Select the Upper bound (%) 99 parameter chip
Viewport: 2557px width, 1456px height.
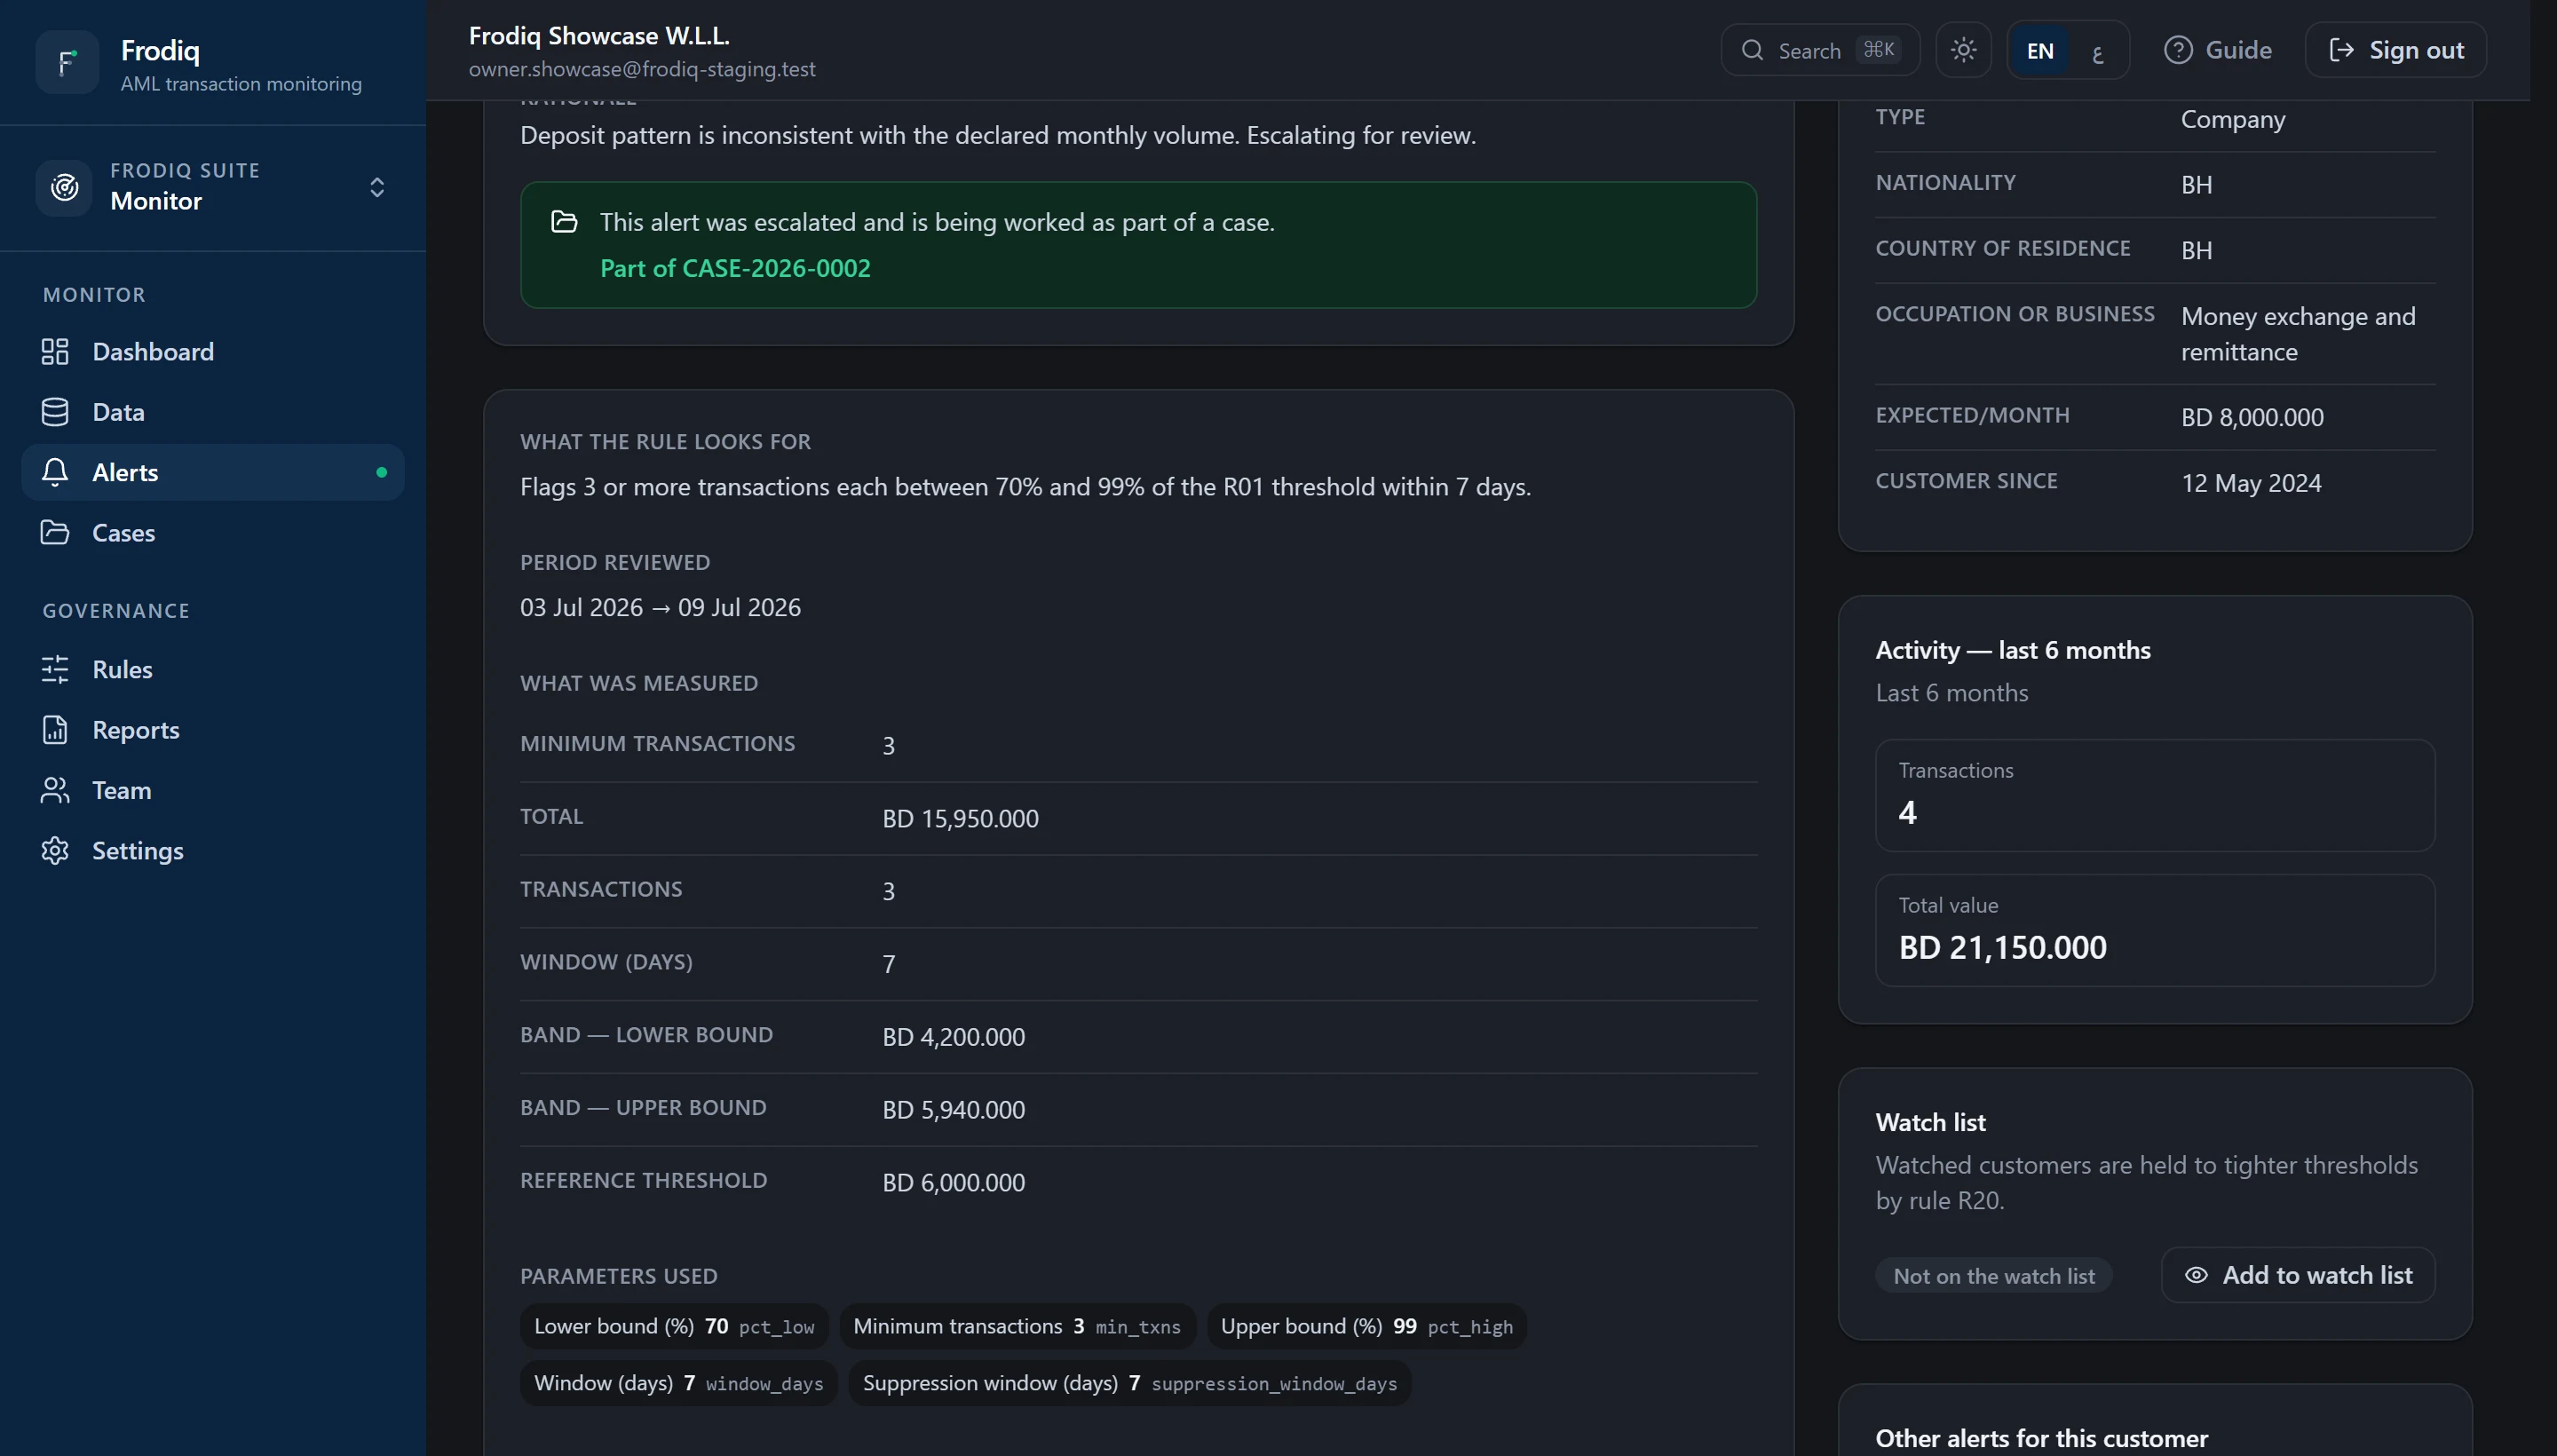pyautogui.click(x=1366, y=1326)
